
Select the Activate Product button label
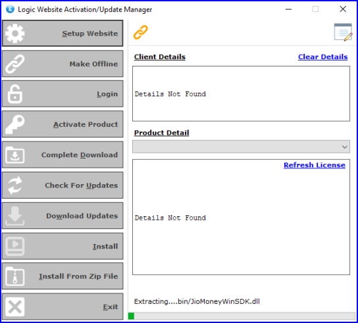tap(86, 124)
